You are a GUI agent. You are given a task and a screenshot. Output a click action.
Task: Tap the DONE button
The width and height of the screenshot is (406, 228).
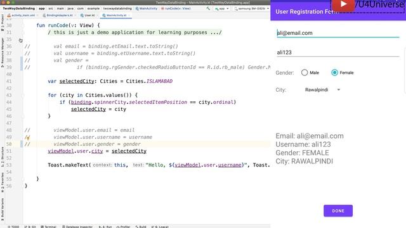[338, 211]
